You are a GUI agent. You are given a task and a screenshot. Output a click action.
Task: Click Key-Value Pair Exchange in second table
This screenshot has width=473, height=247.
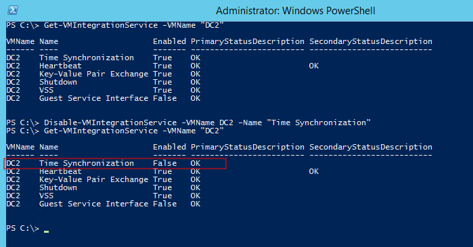93,179
